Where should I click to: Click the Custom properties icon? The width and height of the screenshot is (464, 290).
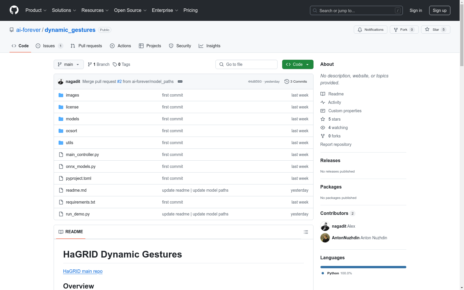coord(323,111)
